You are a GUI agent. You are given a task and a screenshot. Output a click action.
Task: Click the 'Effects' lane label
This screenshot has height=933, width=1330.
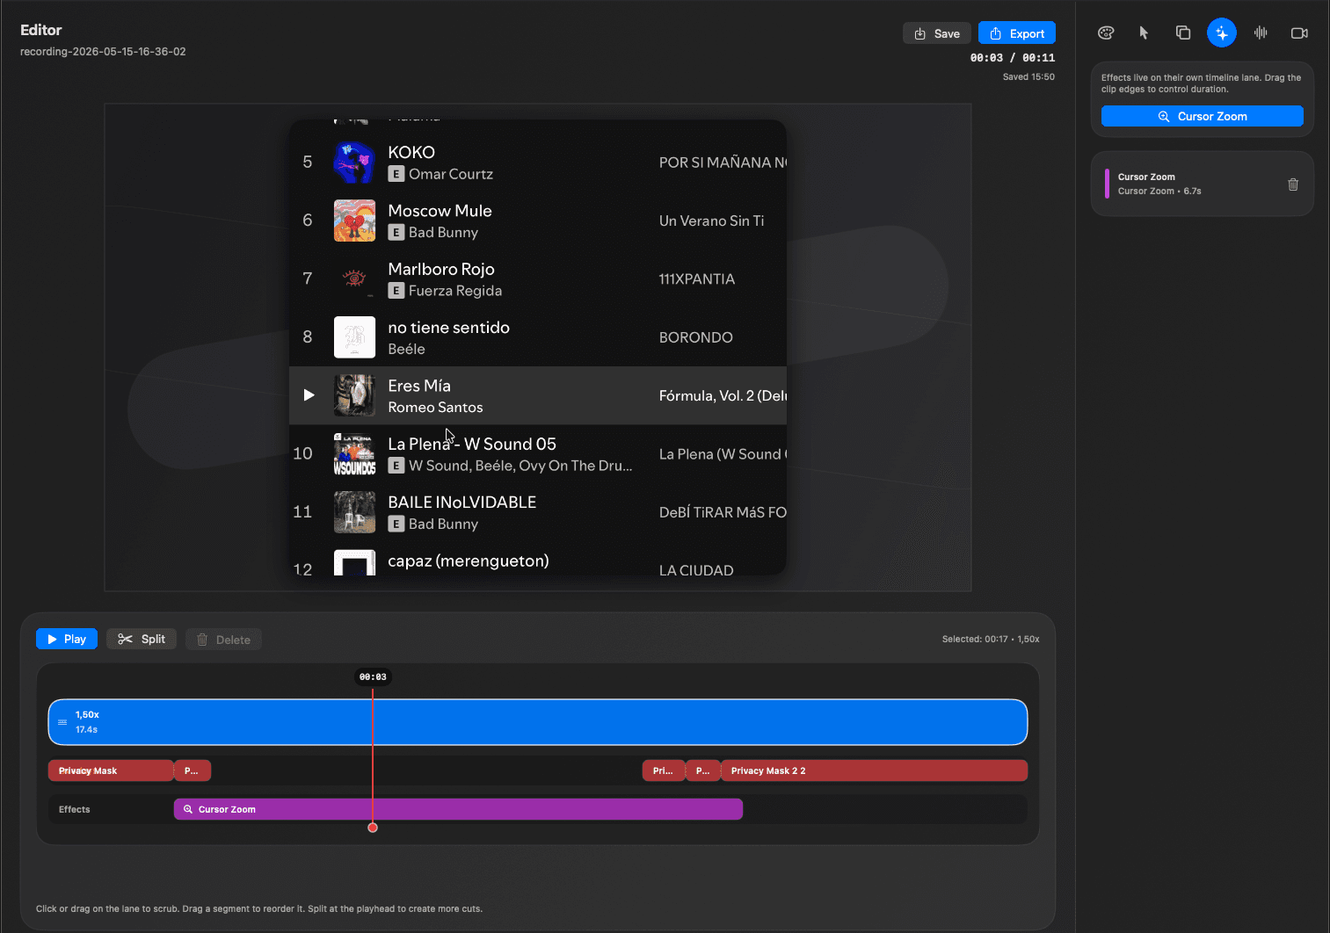click(x=75, y=809)
